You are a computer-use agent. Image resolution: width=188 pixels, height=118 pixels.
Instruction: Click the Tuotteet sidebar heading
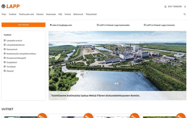[7, 35]
